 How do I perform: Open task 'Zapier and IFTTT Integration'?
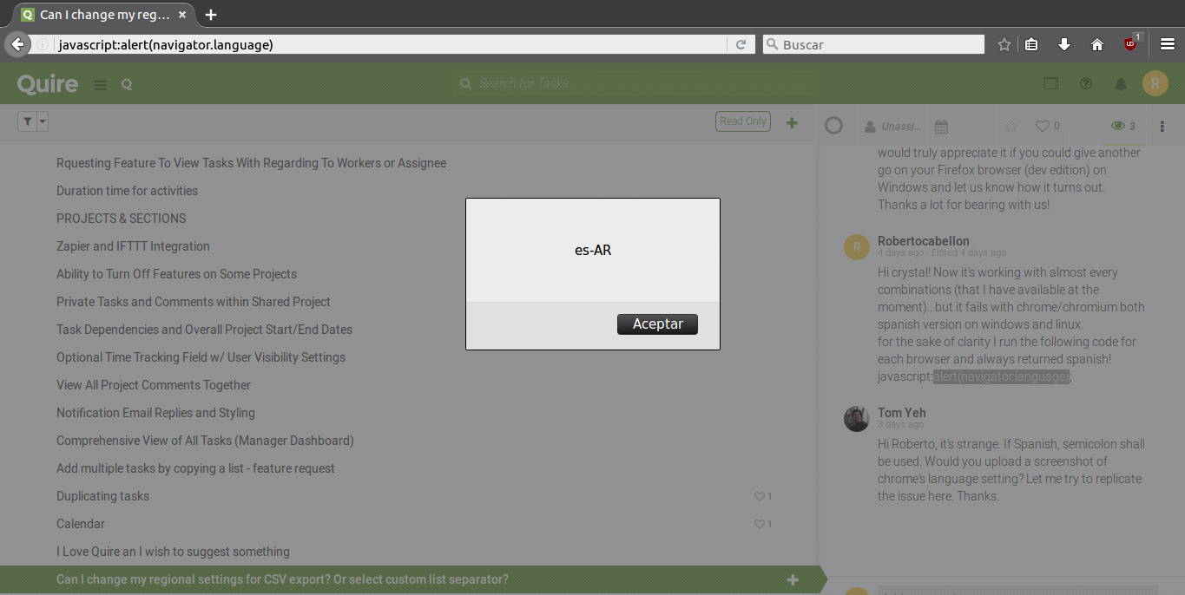click(x=133, y=246)
